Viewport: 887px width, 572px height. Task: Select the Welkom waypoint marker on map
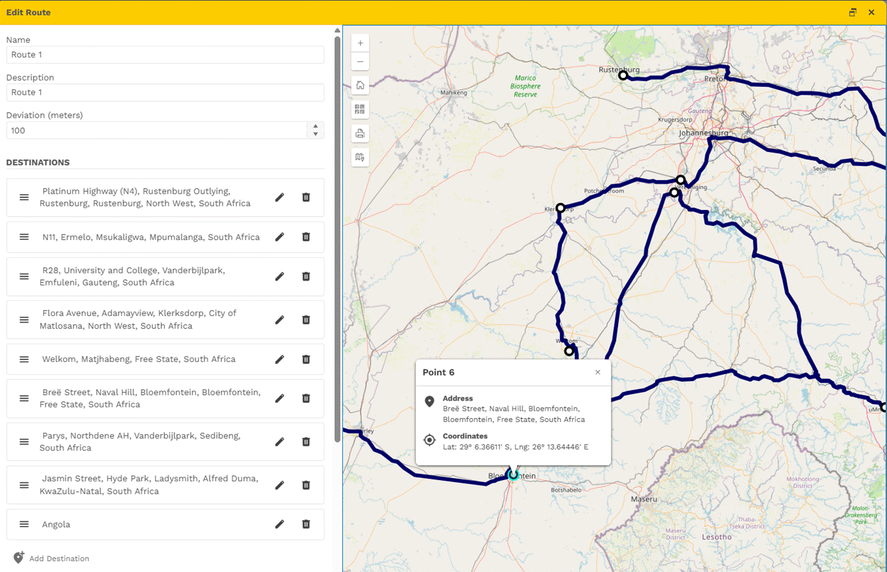coord(569,351)
